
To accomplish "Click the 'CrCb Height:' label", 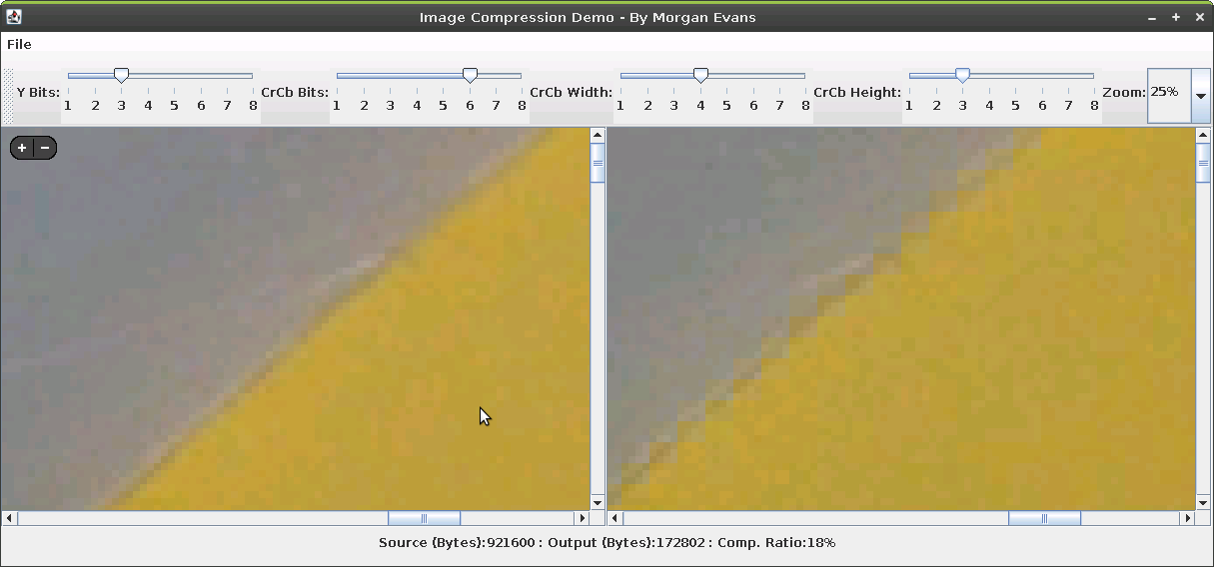I will (857, 92).
